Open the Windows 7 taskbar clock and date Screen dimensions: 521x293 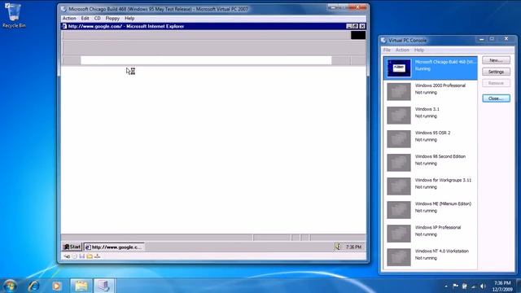[502, 286]
